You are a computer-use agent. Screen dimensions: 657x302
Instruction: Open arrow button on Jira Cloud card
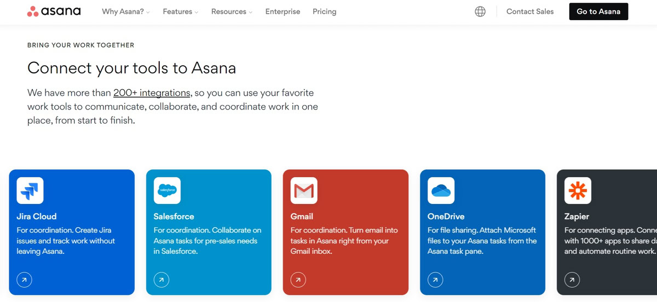(24, 280)
